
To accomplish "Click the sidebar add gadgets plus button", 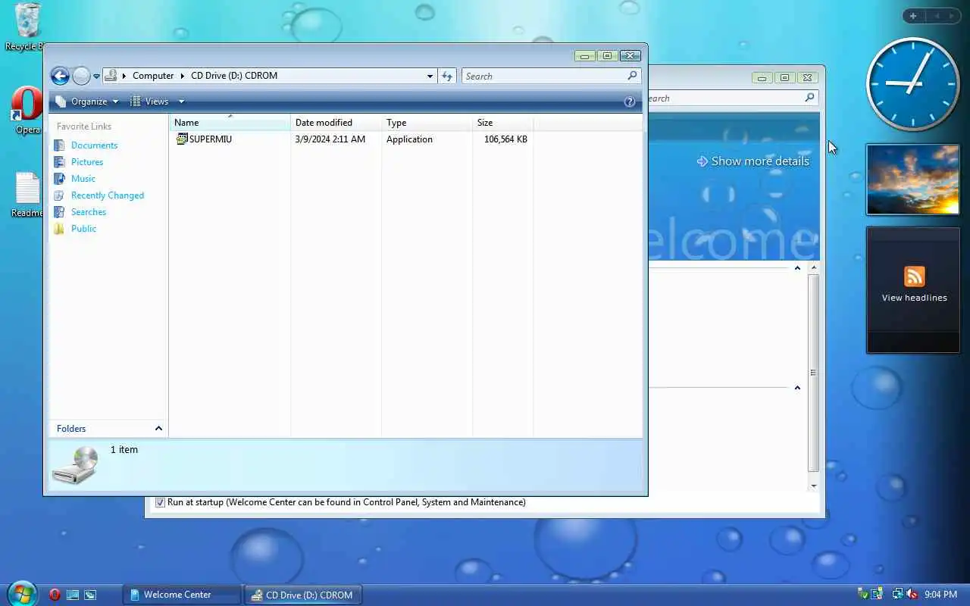I will (x=913, y=16).
